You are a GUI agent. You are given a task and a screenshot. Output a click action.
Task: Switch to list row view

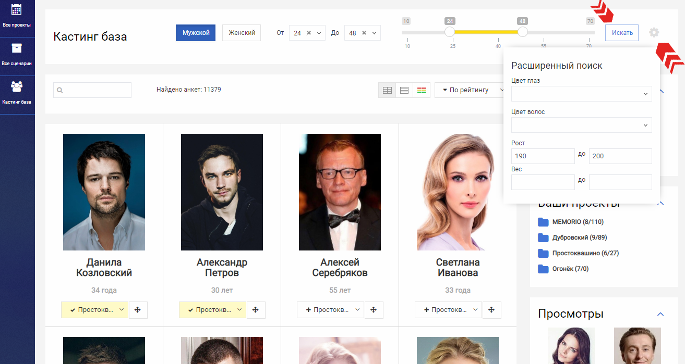point(404,90)
